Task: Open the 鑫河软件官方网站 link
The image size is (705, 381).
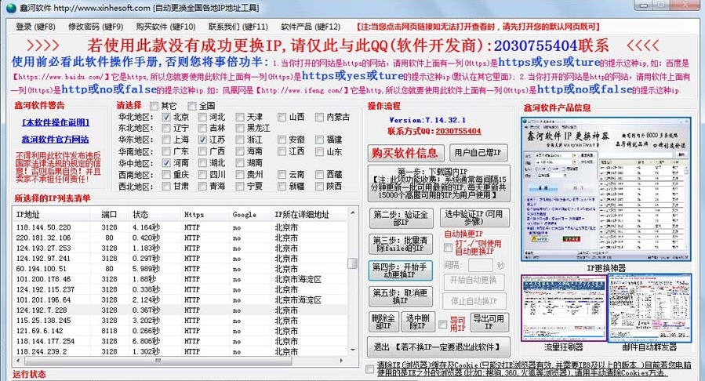Action: (56, 140)
